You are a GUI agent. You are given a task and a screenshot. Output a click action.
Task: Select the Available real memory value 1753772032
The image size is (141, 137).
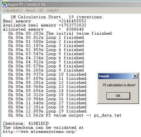(74, 25)
